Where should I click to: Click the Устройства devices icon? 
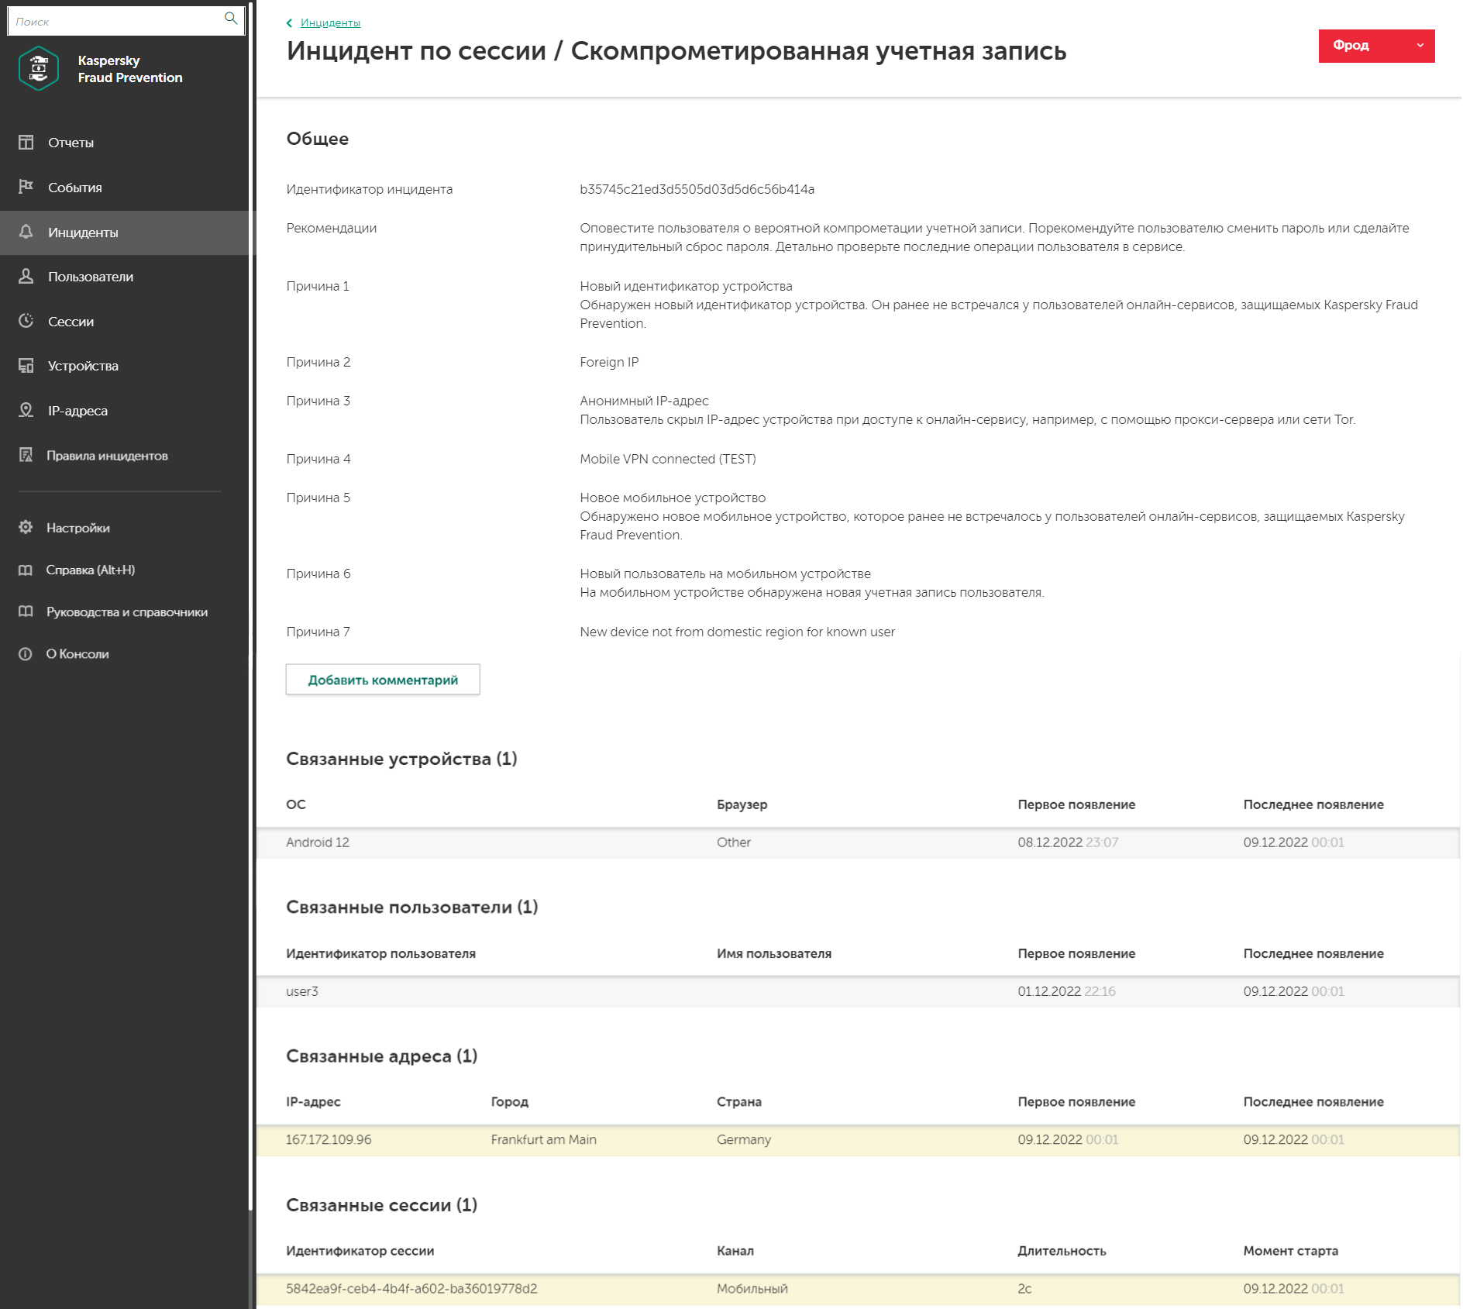26,366
